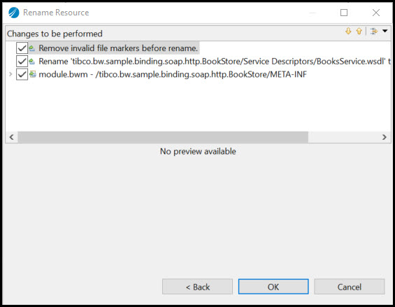Click the horizontal scrollbar thumb

coord(163,137)
